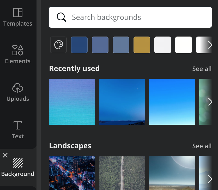The width and height of the screenshot is (218, 190).
Task: Choose the pure white swatch
Action: 184,45
